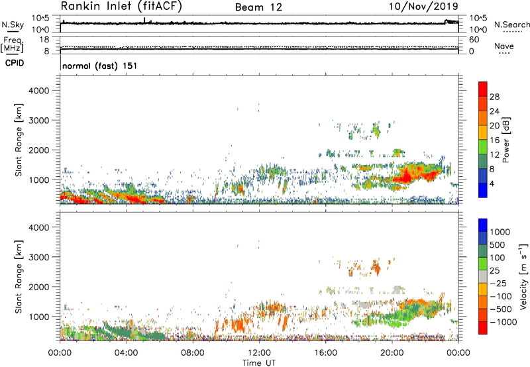
Task: Click the "-100" value on velocity scale
Action: coord(501,296)
